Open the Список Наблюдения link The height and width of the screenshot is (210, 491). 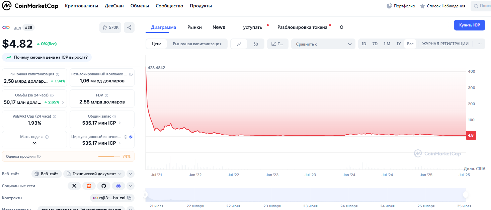(x=442, y=6)
